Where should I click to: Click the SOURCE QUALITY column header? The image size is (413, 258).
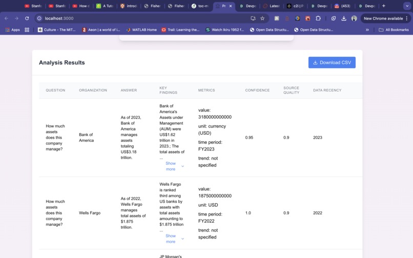click(292, 90)
